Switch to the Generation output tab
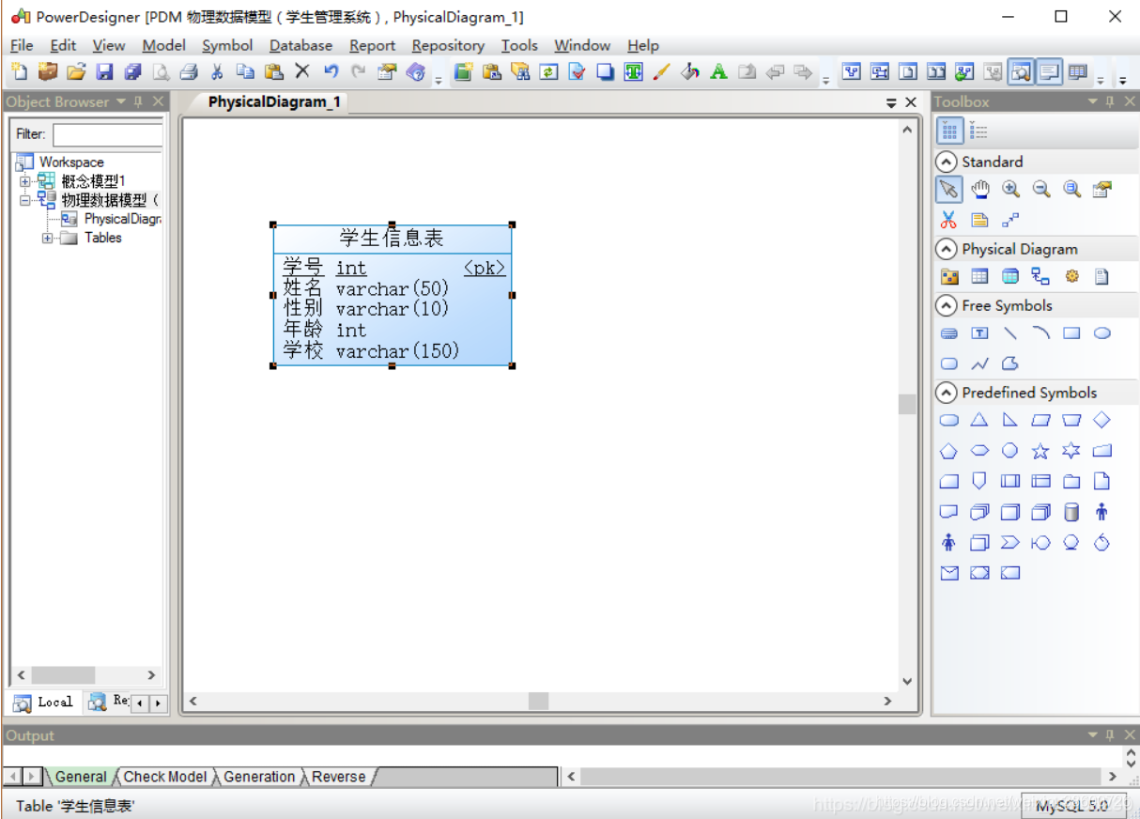The image size is (1140, 819). [x=259, y=777]
